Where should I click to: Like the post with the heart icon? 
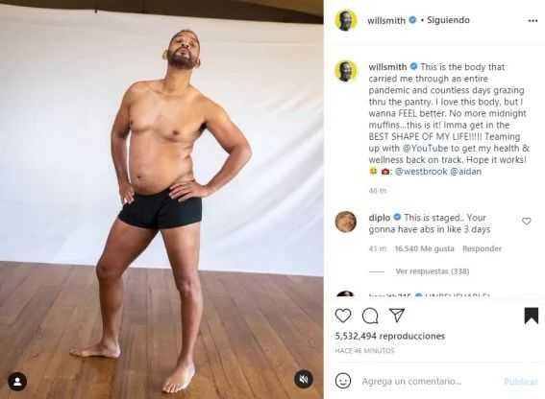coord(343,316)
